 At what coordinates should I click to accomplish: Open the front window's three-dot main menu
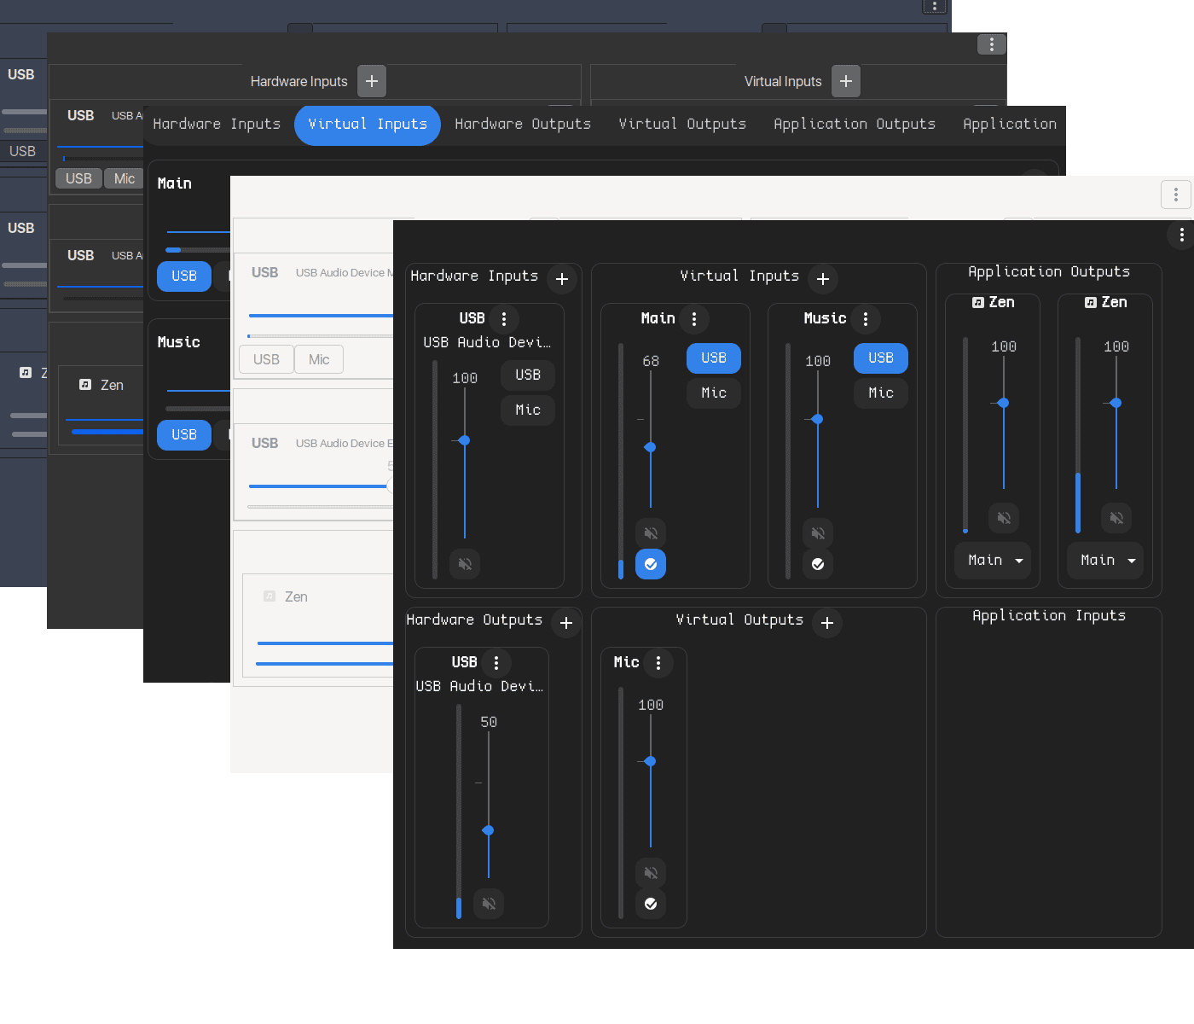tap(1181, 235)
